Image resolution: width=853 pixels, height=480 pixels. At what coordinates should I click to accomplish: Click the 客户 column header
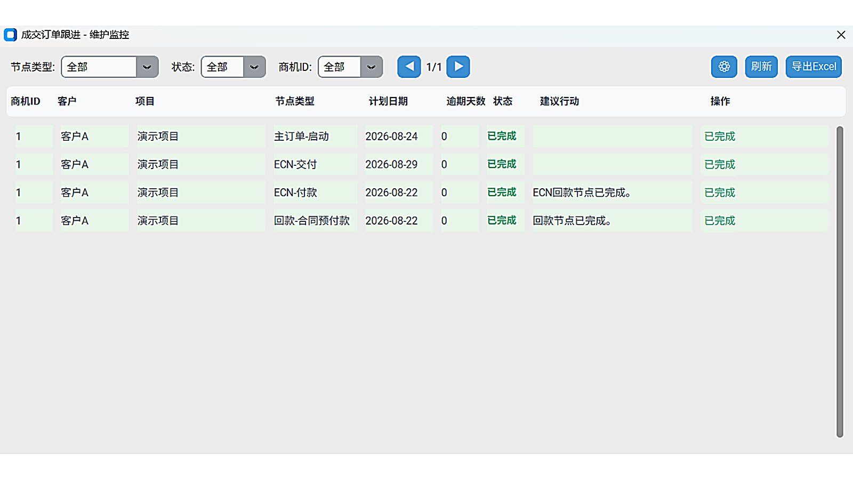click(x=67, y=101)
